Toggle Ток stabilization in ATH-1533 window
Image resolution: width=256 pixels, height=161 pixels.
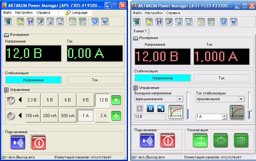(x=221, y=78)
